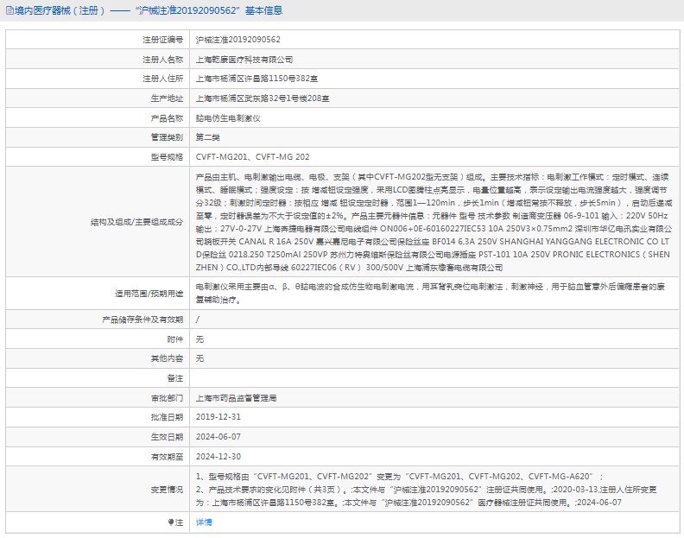Select address 上海市杨浦区许昌路1150号382室 in 注册人住所 row

pos(256,79)
